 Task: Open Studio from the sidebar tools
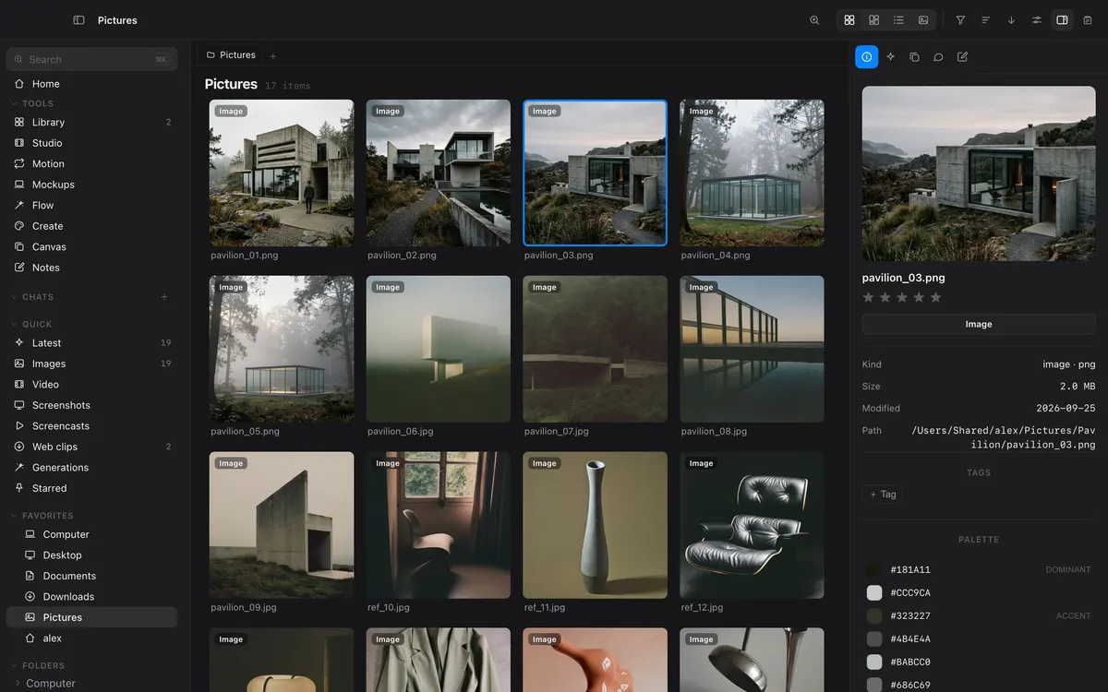point(91,143)
